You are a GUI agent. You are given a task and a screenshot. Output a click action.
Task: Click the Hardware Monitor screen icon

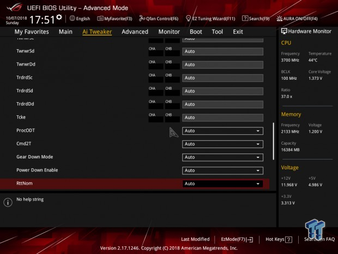pos(284,31)
